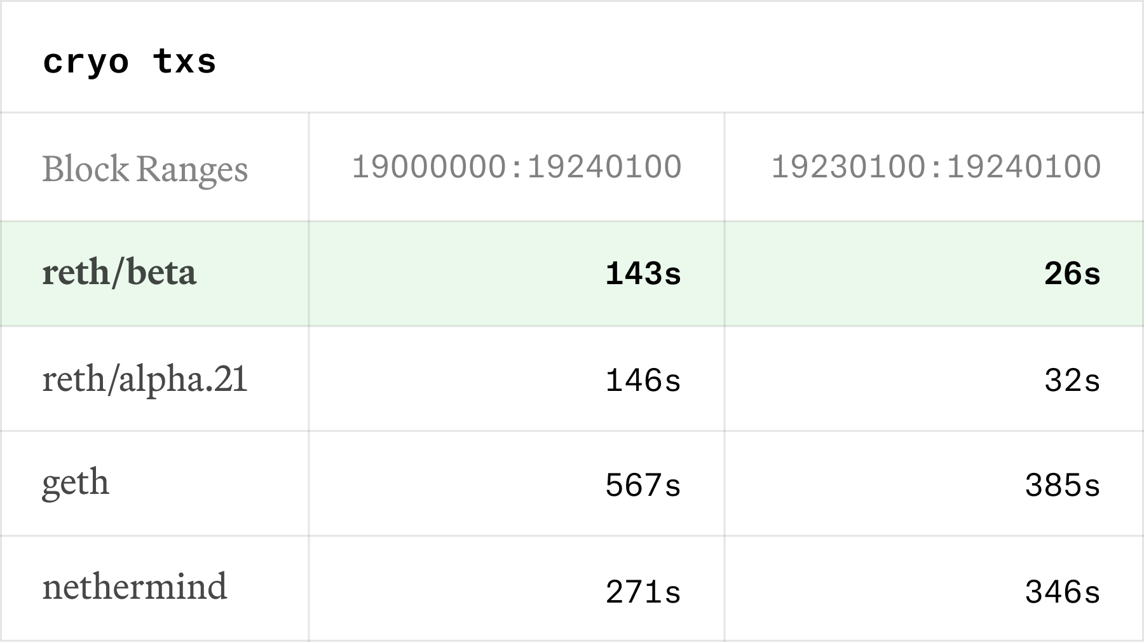Click the 26s value for reth/beta
Screen dimensions: 1144x642
click(x=1072, y=274)
